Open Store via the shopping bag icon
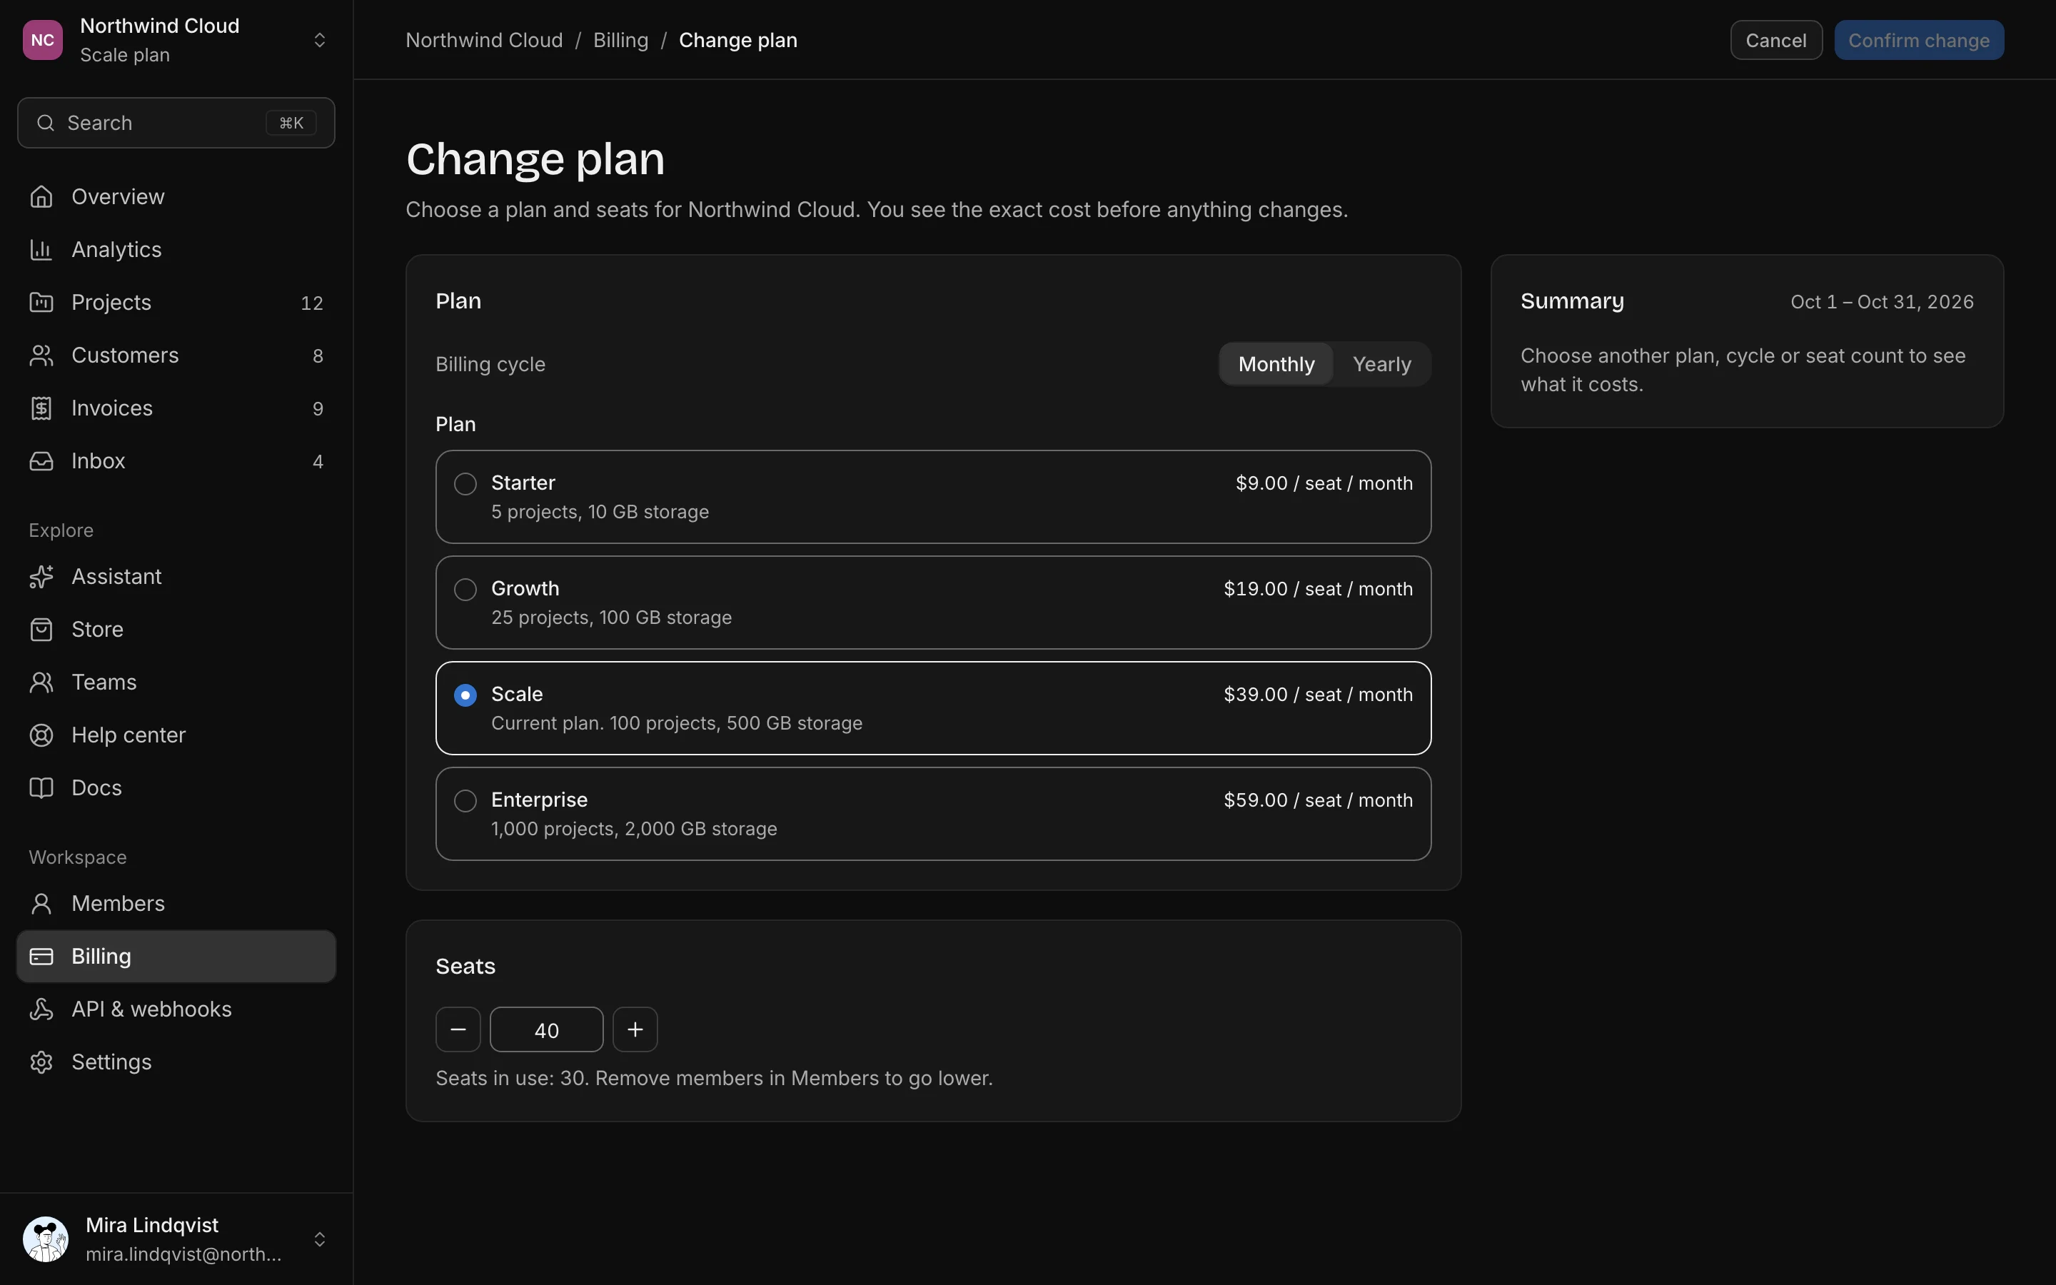 [x=41, y=629]
